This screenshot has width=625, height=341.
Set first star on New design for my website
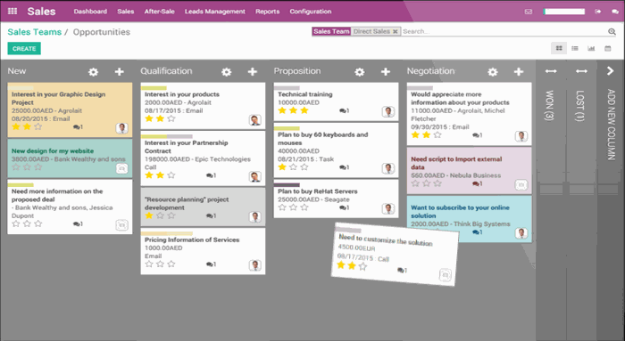click(16, 166)
